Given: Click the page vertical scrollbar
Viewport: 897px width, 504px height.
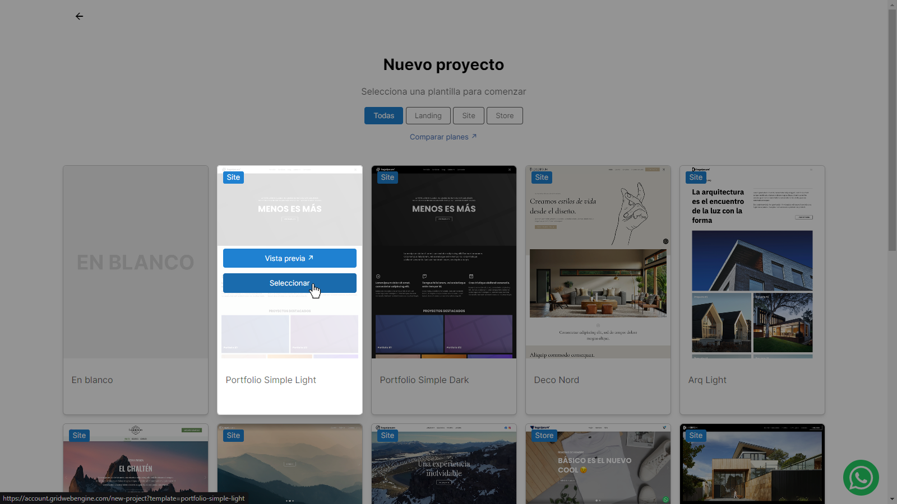Looking at the screenshot, I should pos(892,129).
